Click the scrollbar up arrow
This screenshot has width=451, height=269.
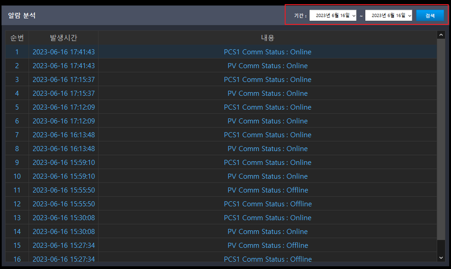(x=441, y=35)
